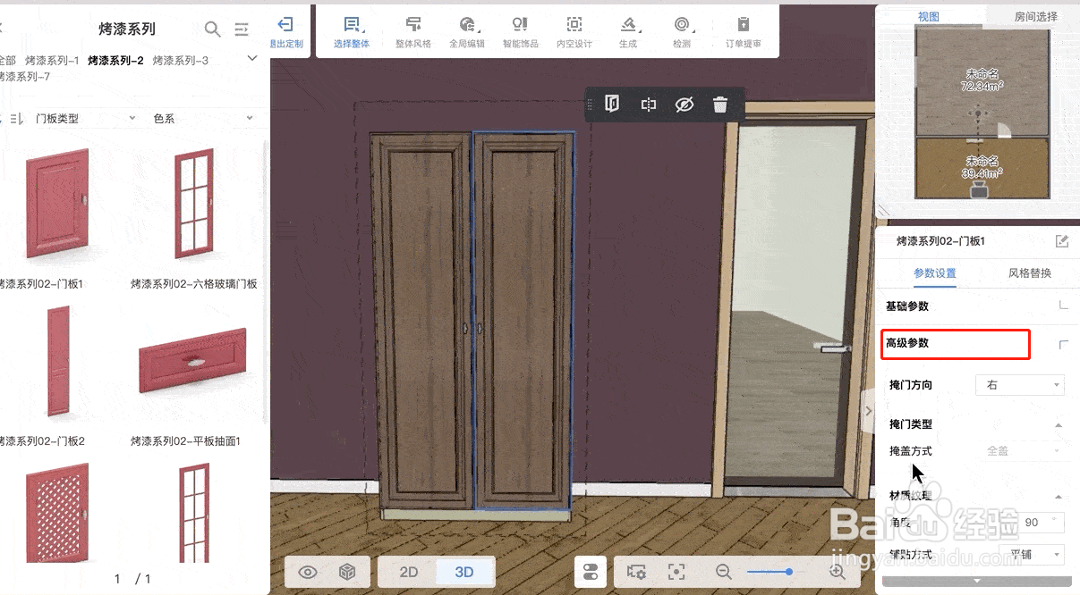Select the 烤漆系列02-平板抽面1 thumbnail
Viewport: 1080px width, 595px height.
[x=193, y=359]
